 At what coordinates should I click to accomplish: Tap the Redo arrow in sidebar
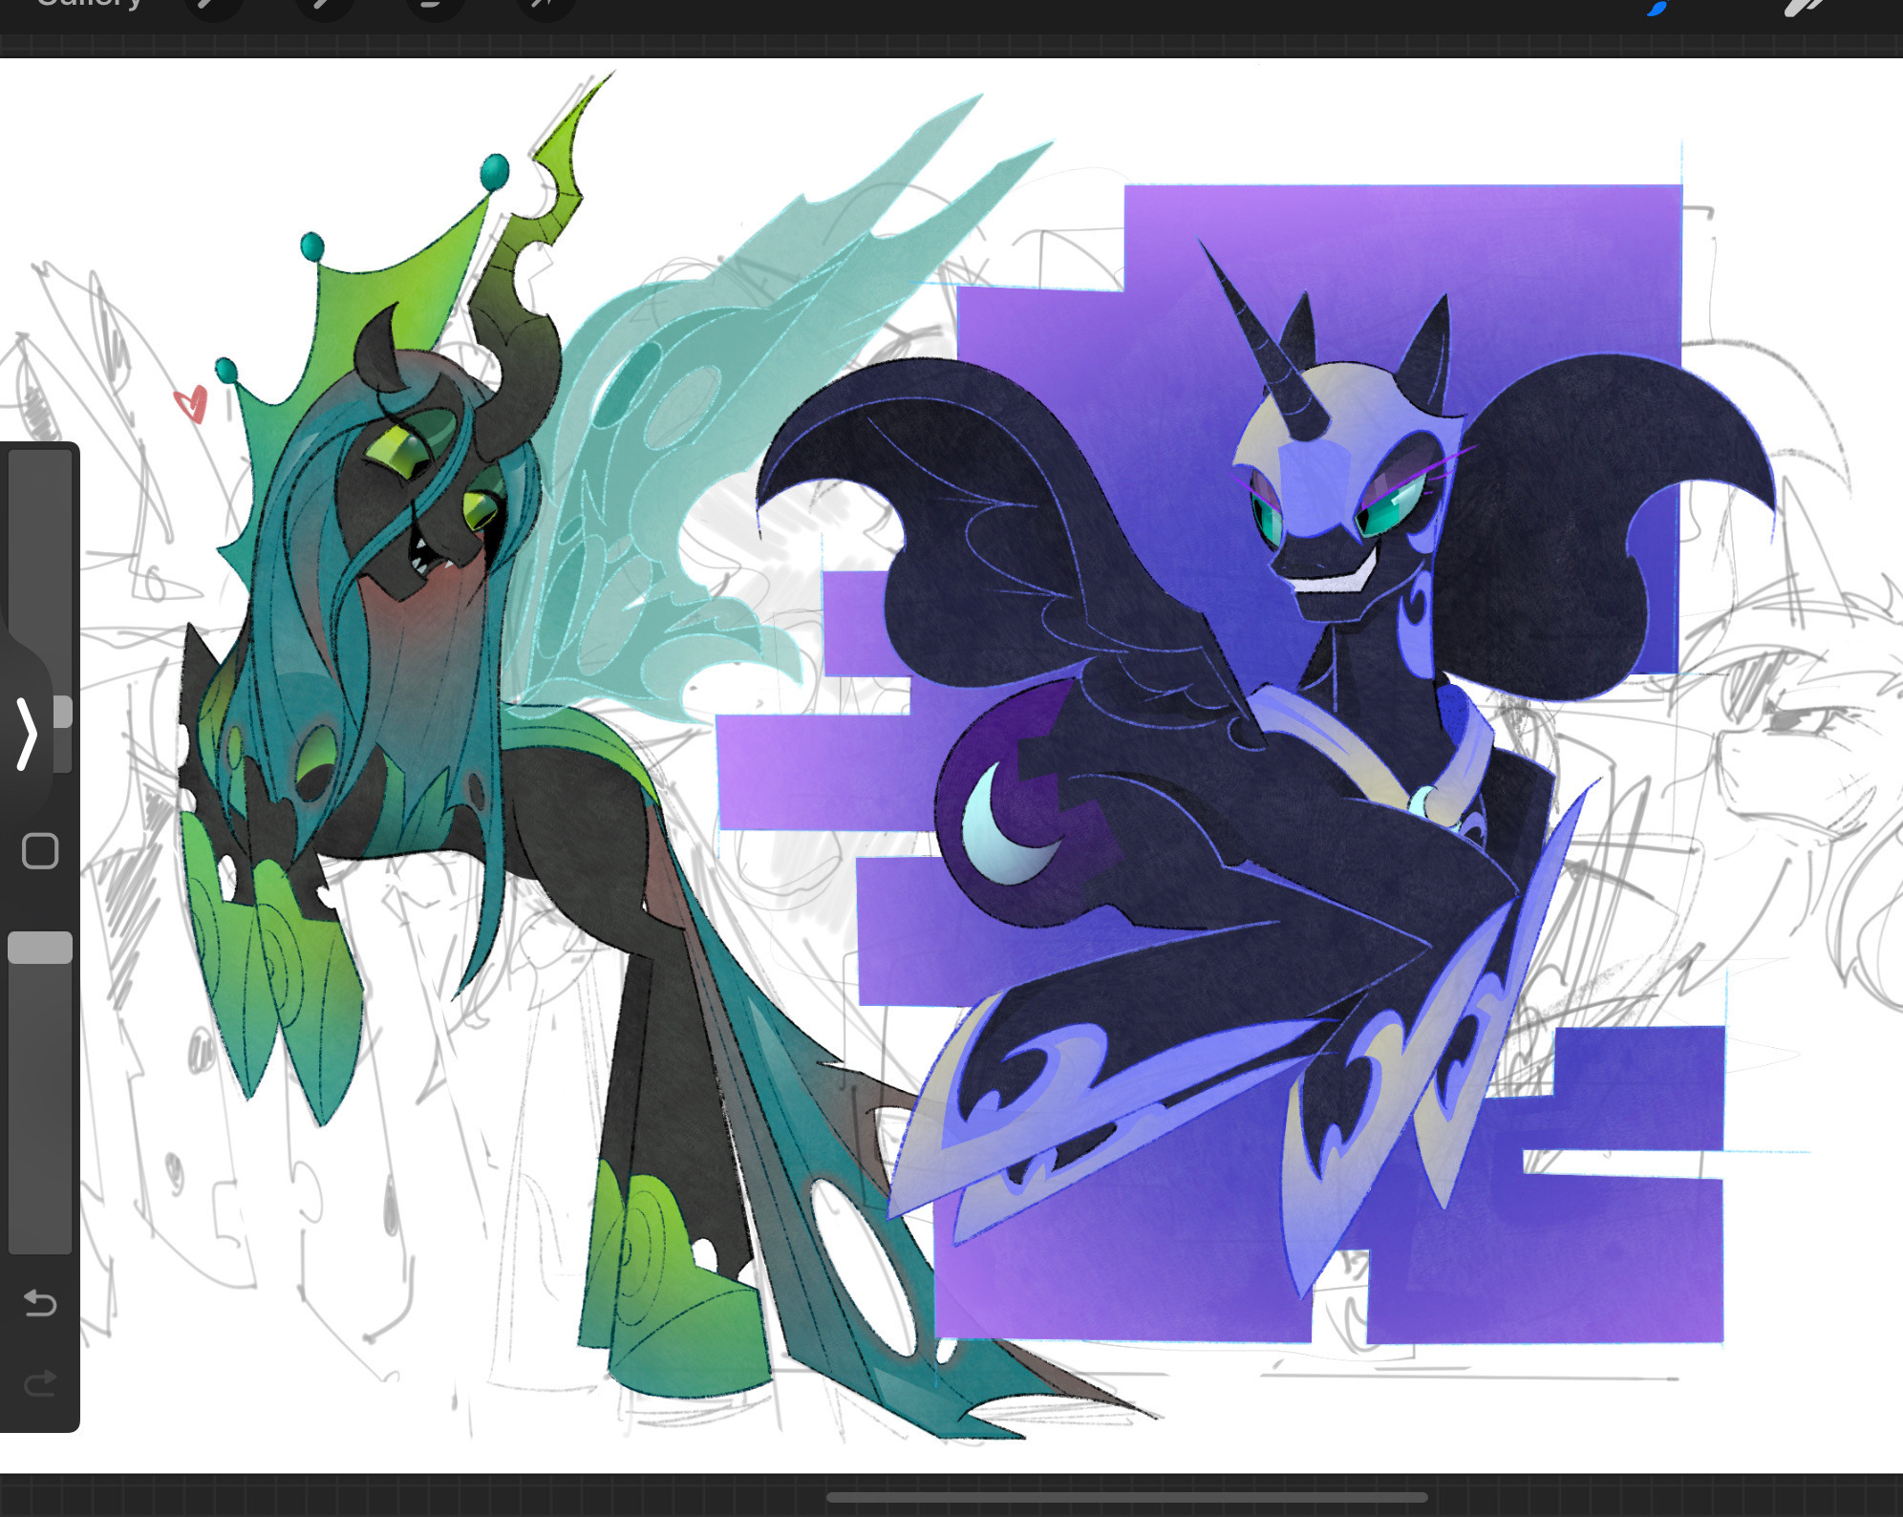coord(39,1382)
